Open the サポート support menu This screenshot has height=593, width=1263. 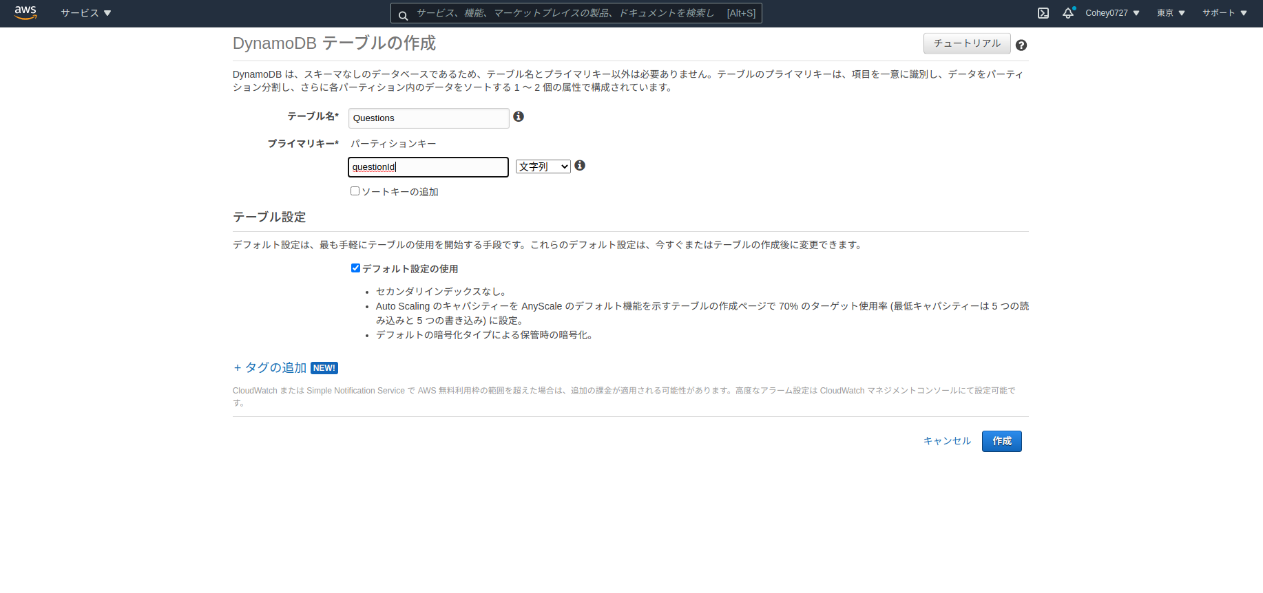click(1224, 13)
